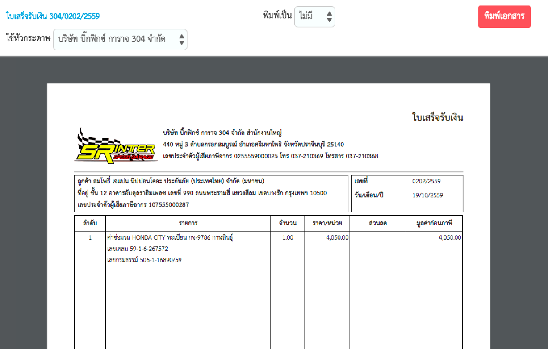Screen dimensions: 548x349
Task: Open the พิมพ์เป็น dropdown
Action: [x=314, y=17]
